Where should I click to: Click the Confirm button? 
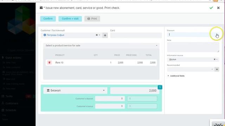click(48, 19)
